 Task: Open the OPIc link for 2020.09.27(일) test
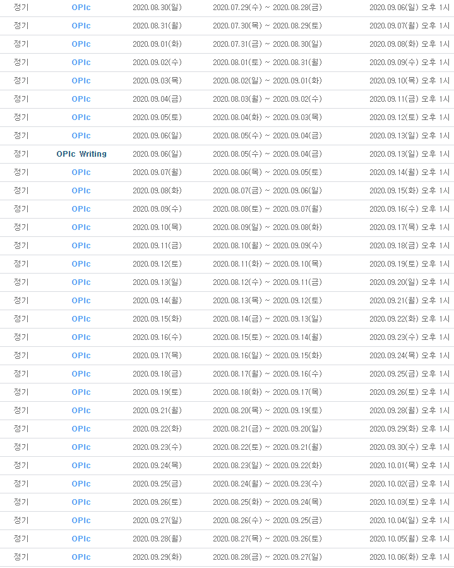(81, 521)
